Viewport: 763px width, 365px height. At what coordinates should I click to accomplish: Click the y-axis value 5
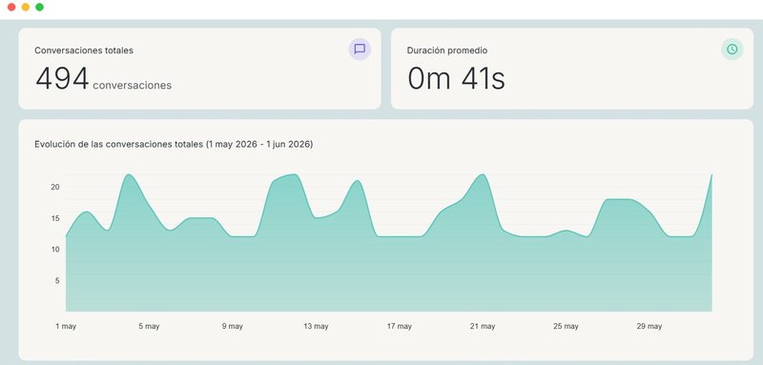[56, 280]
